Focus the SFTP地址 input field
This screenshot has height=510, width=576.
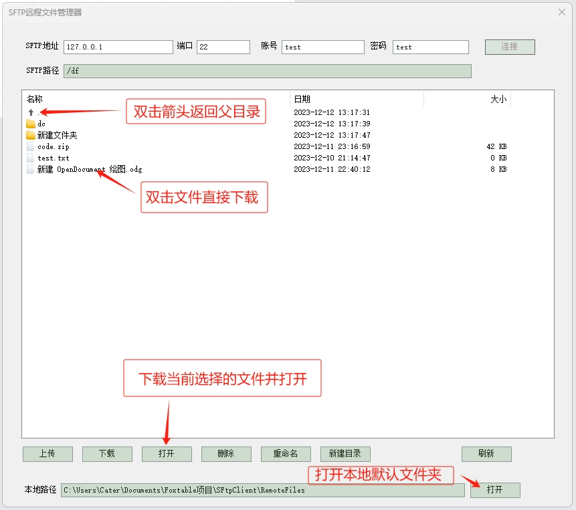point(118,47)
